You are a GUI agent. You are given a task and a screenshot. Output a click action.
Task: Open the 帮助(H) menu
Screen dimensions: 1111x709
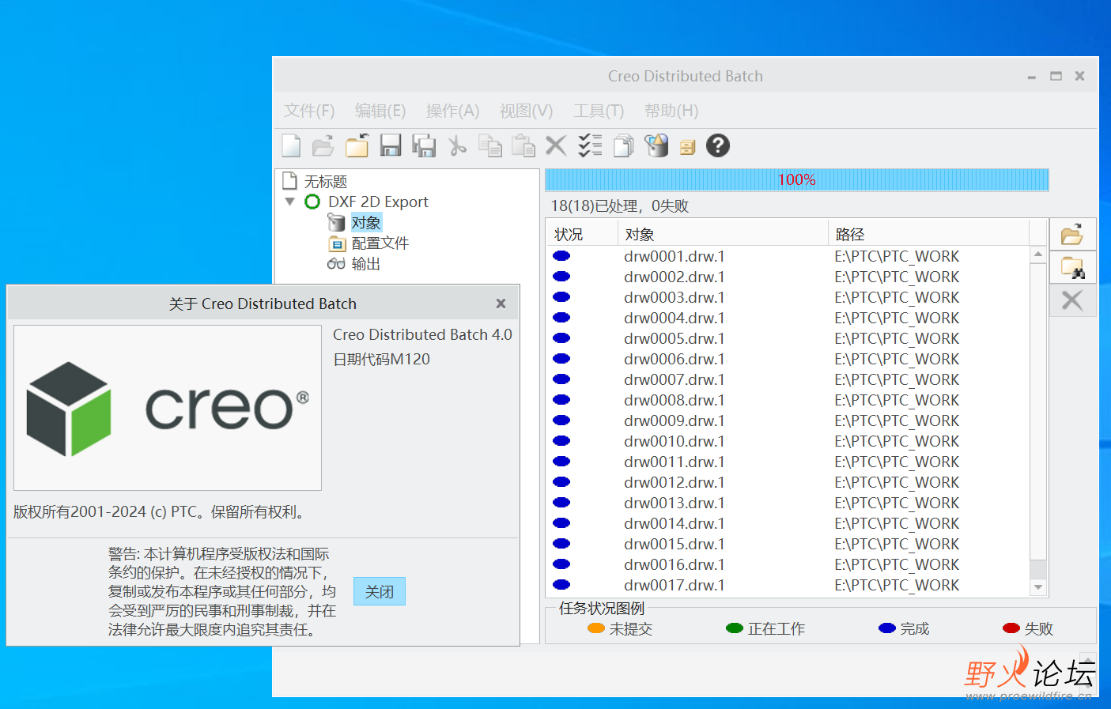click(671, 111)
